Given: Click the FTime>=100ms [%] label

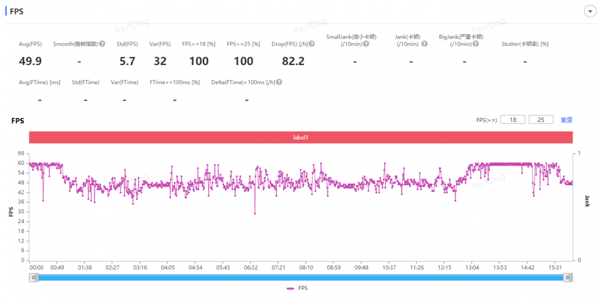Looking at the screenshot, I should (x=175, y=82).
